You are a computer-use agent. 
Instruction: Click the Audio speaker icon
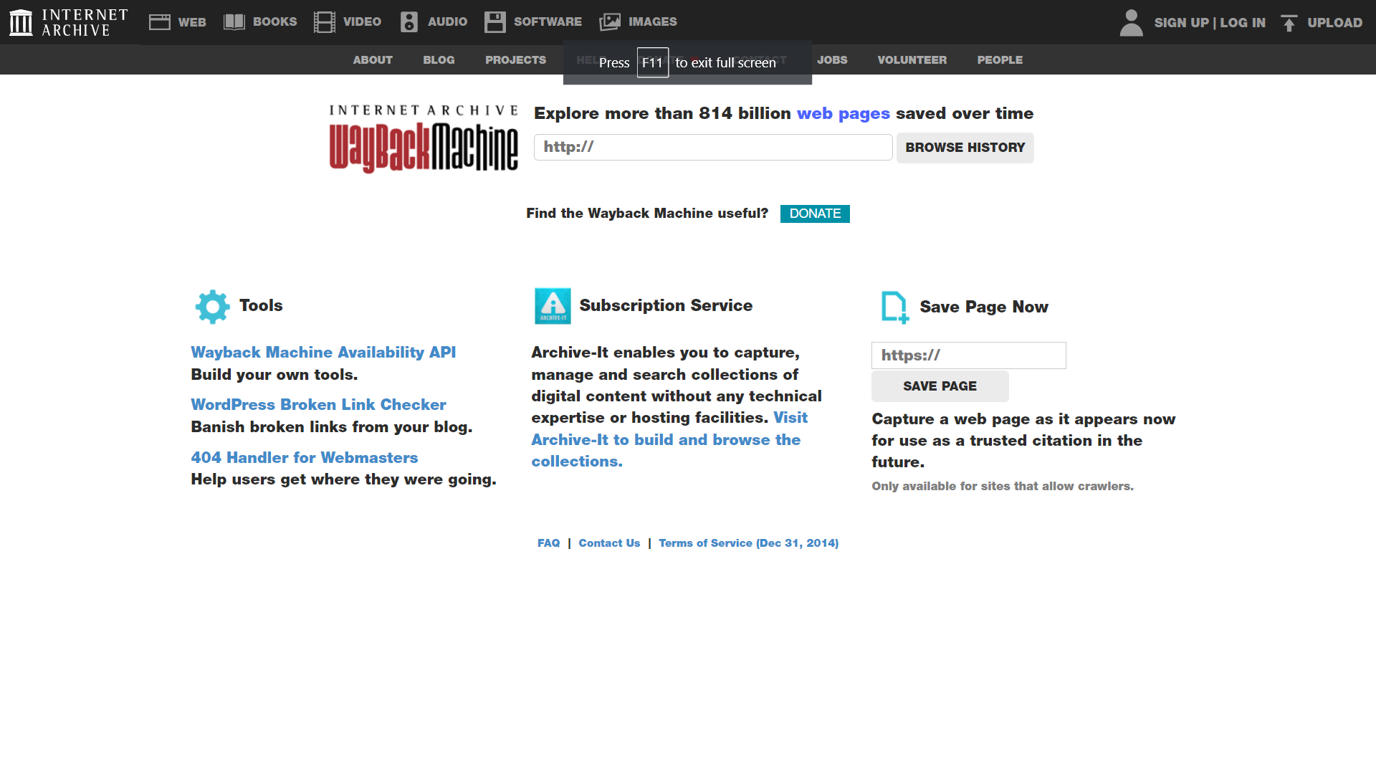coord(409,22)
